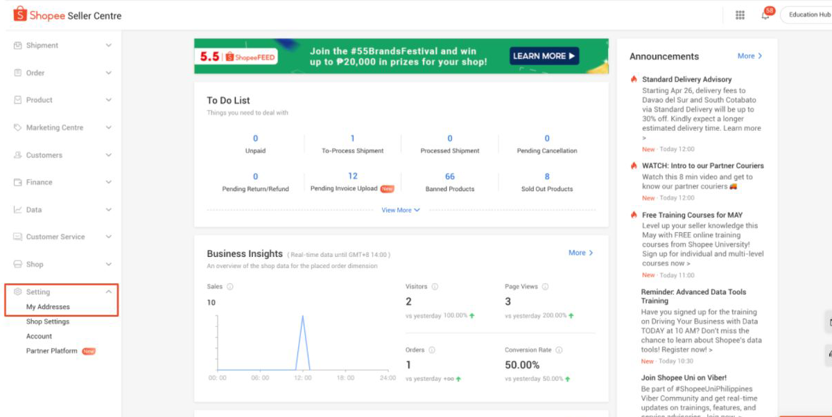Select the Shop icon in sidebar
Viewport: 832px width, 417px height.
pos(15,264)
